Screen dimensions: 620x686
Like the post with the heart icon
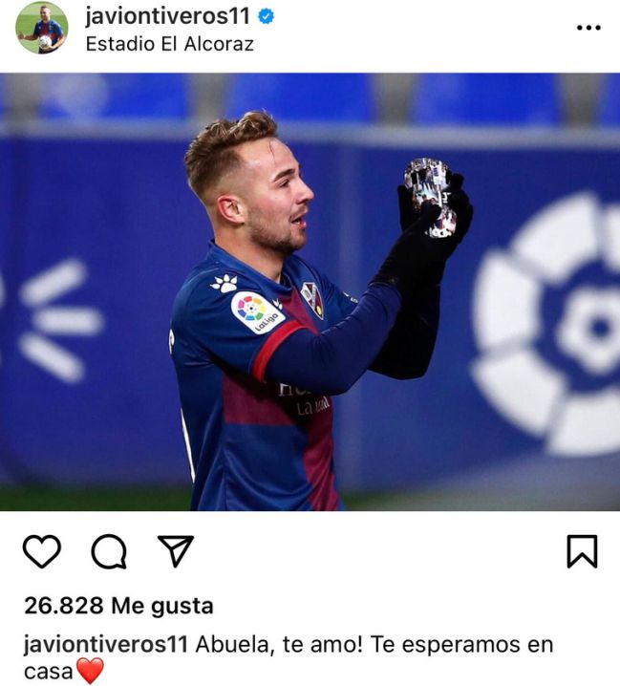click(42, 551)
